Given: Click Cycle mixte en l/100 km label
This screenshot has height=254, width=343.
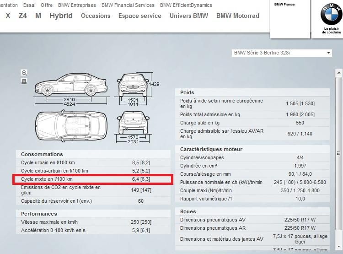Looking at the screenshot, I should [47, 179].
